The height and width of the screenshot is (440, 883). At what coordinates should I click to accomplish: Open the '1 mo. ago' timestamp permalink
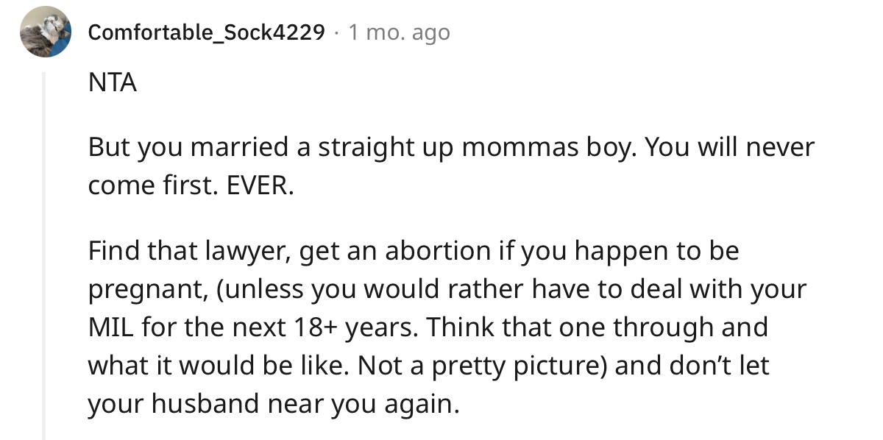click(x=399, y=32)
